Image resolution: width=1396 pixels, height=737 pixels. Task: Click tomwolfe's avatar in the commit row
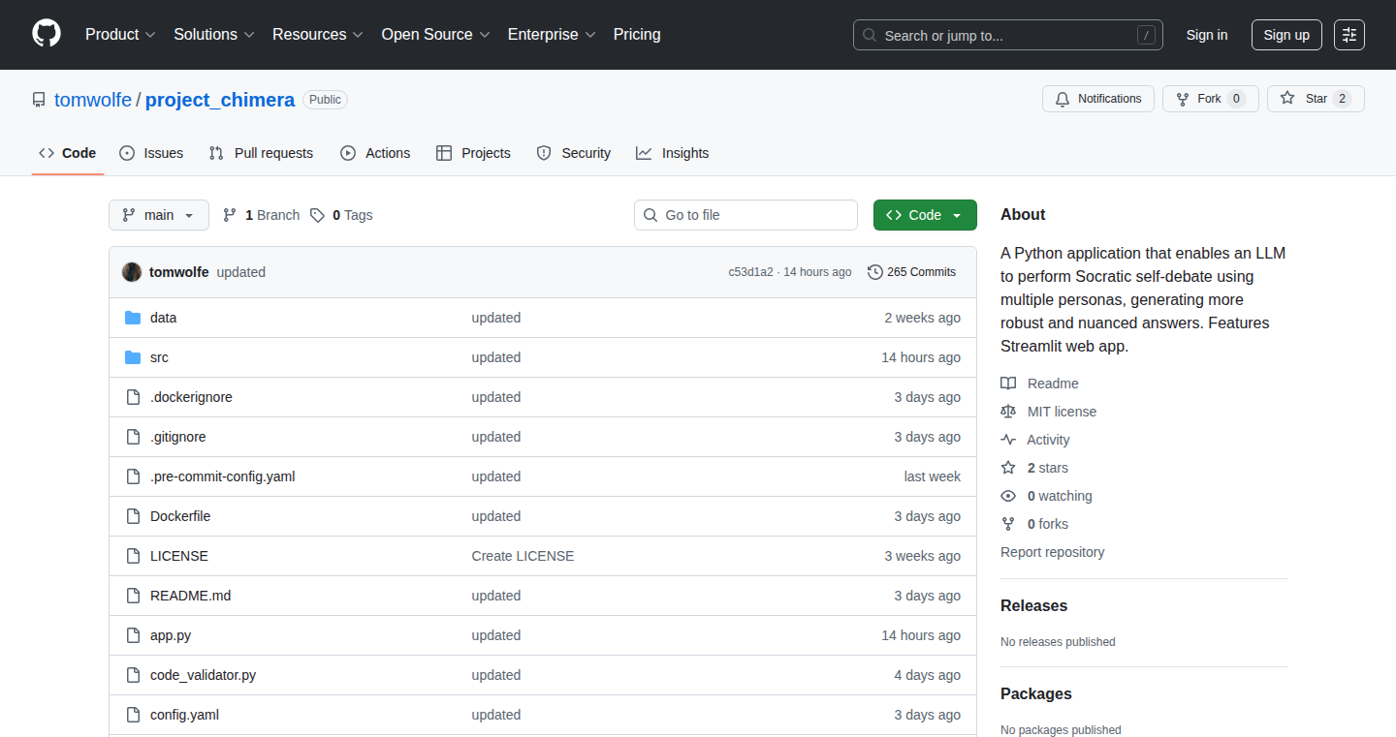point(132,272)
